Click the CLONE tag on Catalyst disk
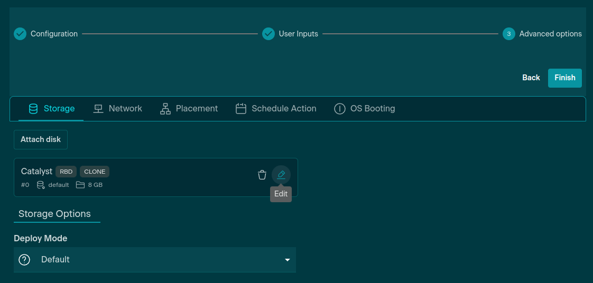 click(x=95, y=172)
